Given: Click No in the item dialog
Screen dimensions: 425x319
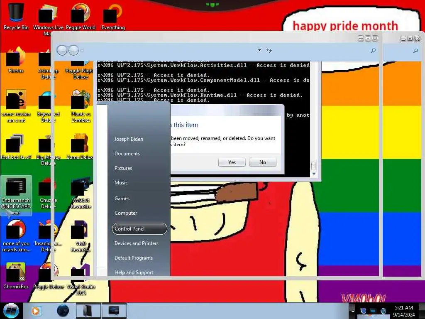Looking at the screenshot, I should point(262,162).
